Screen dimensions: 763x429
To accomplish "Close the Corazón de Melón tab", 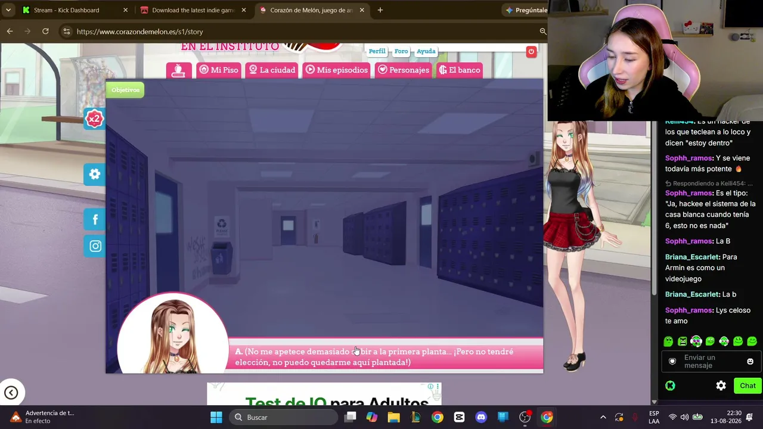I will click(x=362, y=10).
